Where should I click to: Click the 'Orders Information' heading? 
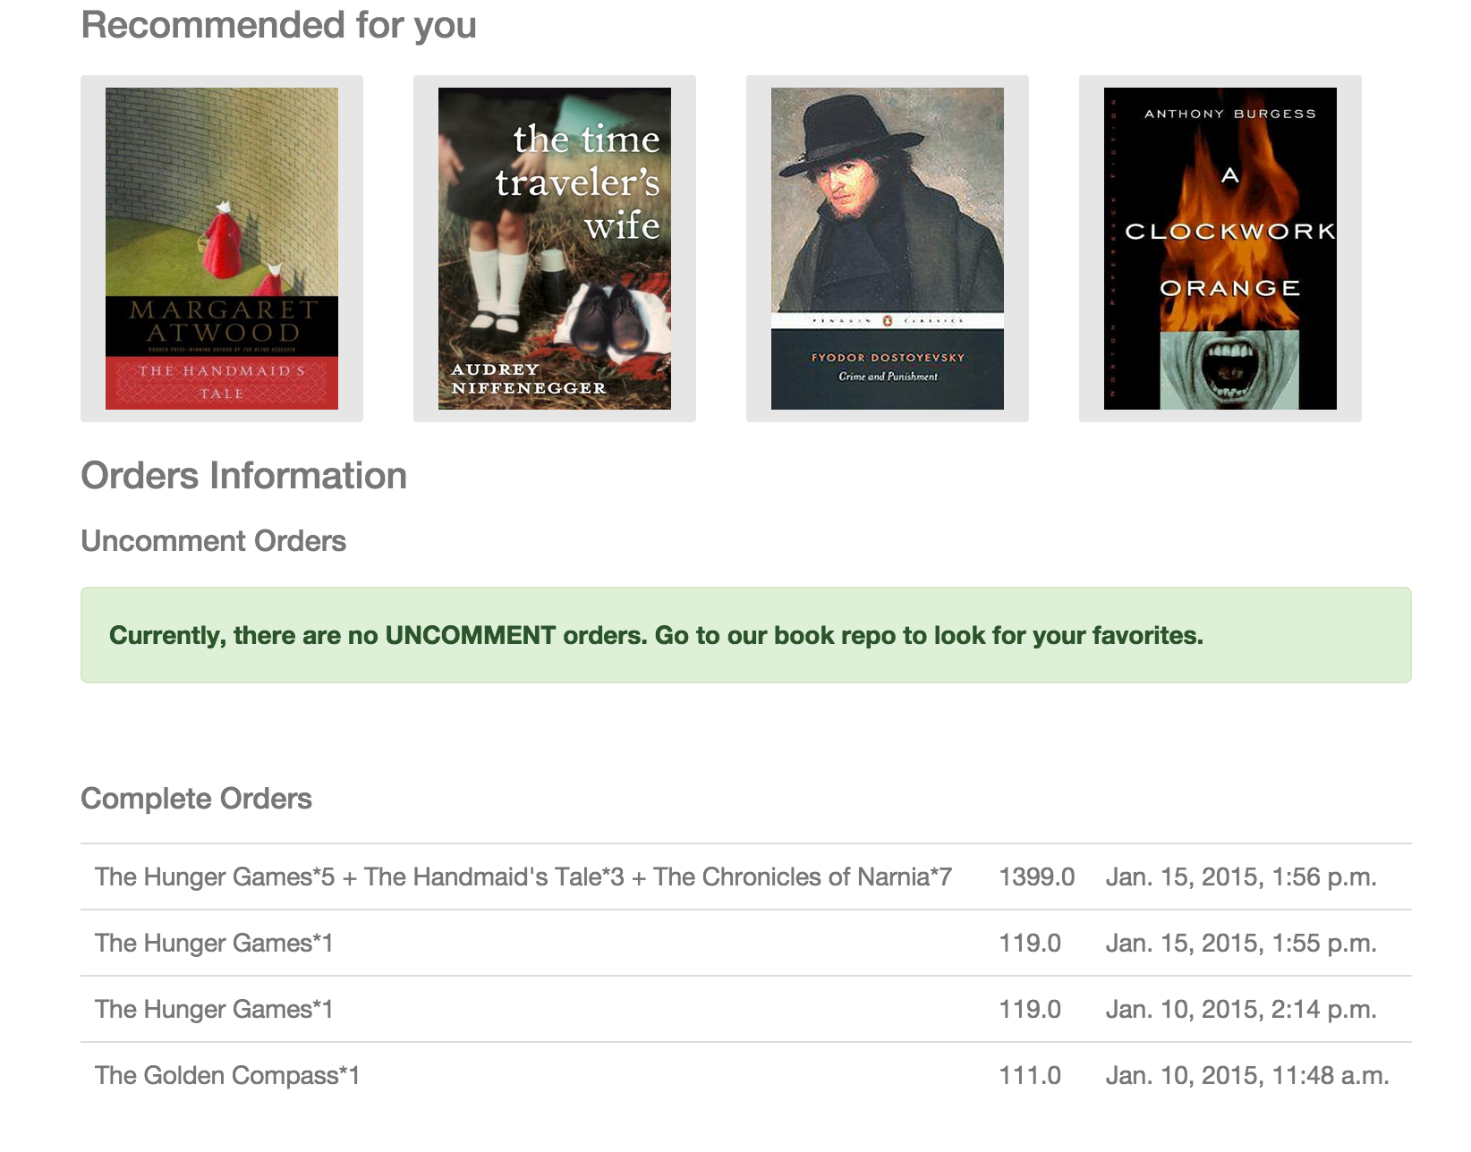point(243,476)
